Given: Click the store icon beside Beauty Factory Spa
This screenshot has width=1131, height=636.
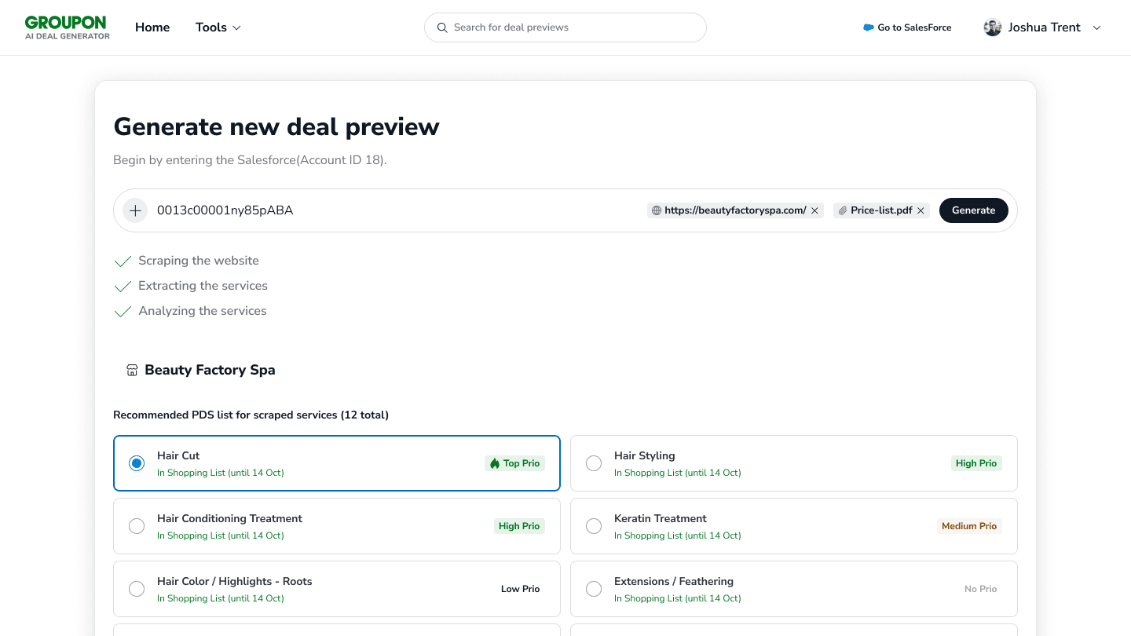Looking at the screenshot, I should click(132, 370).
